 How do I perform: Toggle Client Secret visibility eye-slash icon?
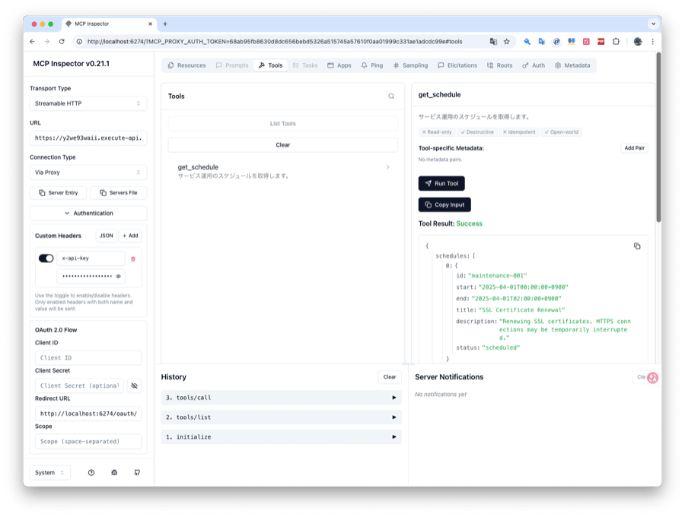pyautogui.click(x=135, y=385)
